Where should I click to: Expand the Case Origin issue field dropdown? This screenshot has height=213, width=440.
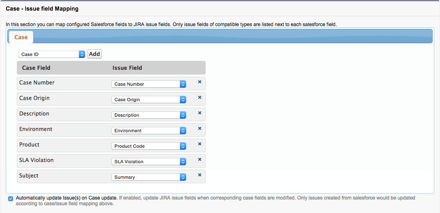pyautogui.click(x=148, y=100)
